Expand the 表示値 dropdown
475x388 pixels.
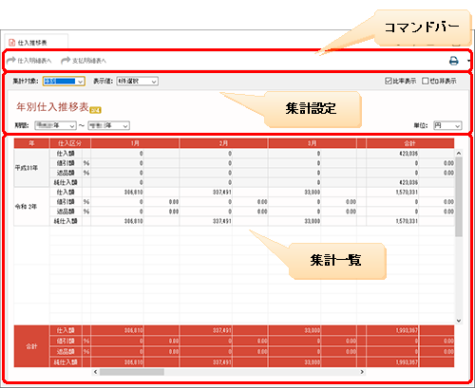137,82
